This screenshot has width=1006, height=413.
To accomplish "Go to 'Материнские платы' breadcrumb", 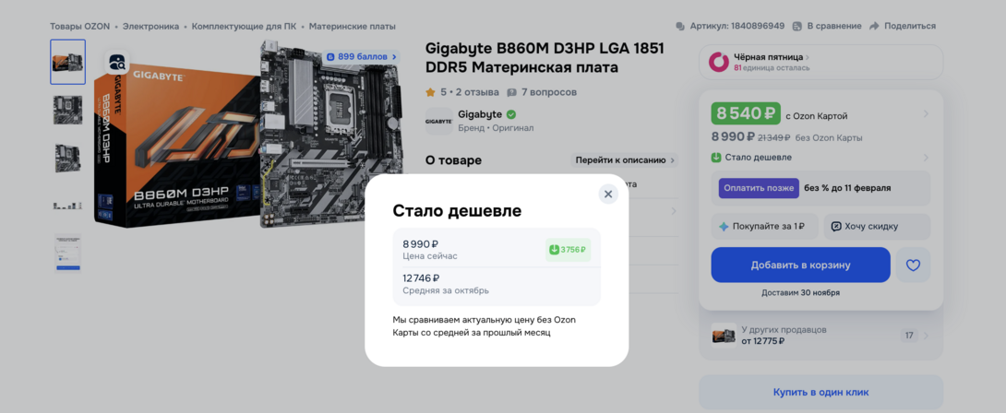I will 352,27.
